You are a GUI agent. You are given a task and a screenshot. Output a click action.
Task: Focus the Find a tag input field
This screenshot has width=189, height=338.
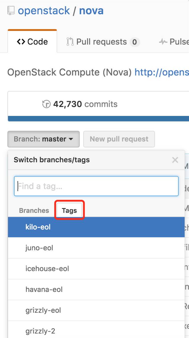point(96,186)
